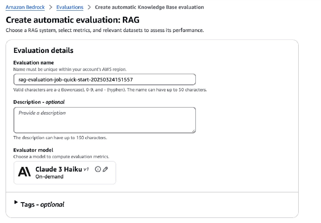Click the v1 version label beside Claude 3 Haiku
This screenshot has width=321, height=223.
(86, 170)
